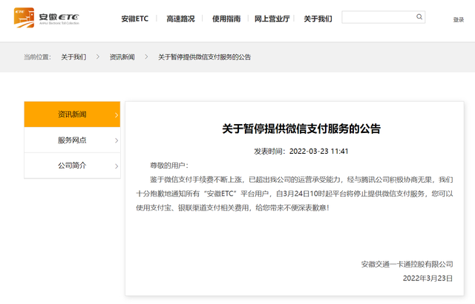Click the 安徽交通一卡通控股有限公司 signature text
Screen dimensions: 475x304
(x=407, y=264)
